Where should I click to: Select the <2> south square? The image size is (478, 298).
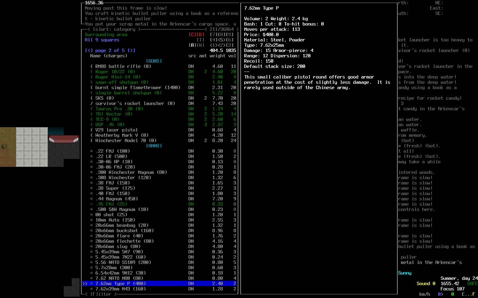coord(222,45)
